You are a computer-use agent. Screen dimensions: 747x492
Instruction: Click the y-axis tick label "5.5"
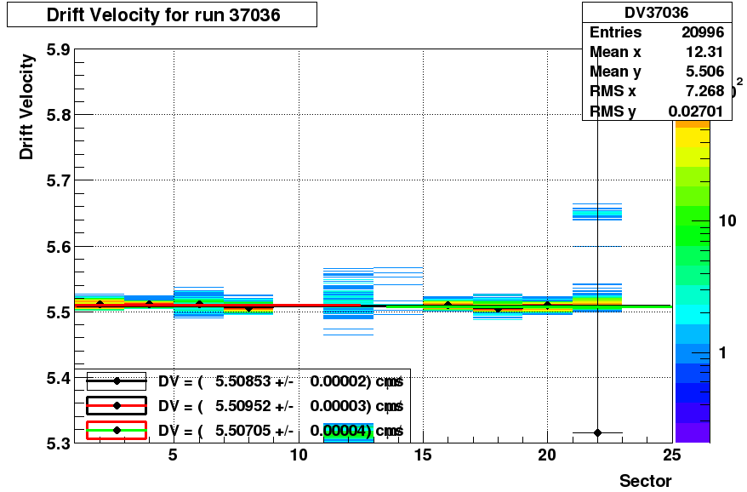pyautogui.click(x=58, y=312)
